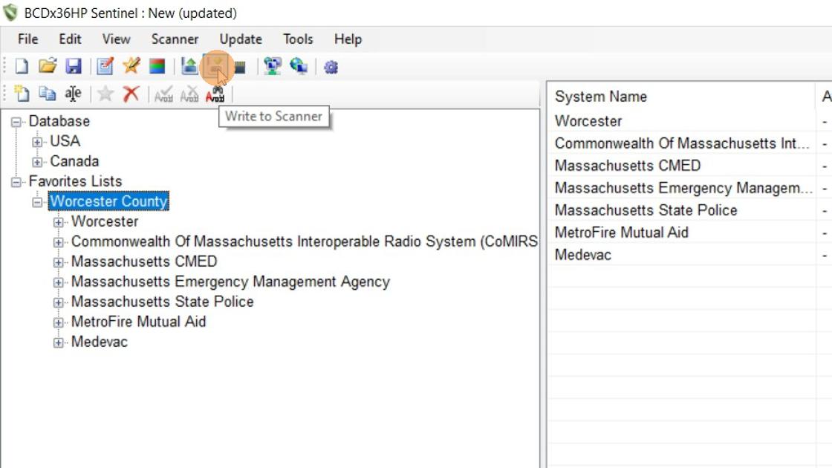832x468 pixels.
Task: Click the New file toolbar icon
Action: click(22, 66)
